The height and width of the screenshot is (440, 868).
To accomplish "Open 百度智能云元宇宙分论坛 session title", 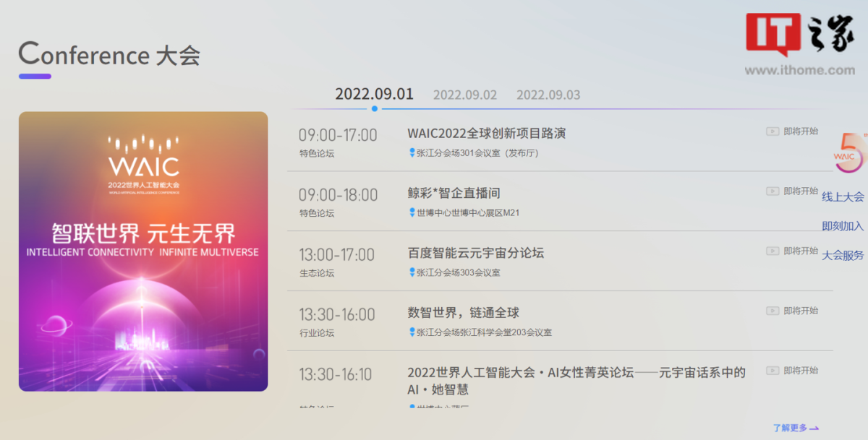I will point(476,253).
